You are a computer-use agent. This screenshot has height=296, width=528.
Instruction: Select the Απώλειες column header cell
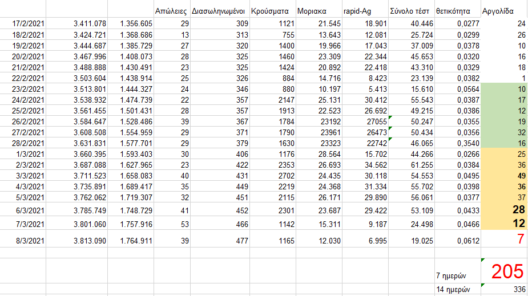point(172,11)
